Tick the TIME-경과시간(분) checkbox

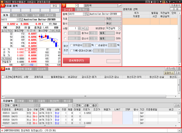(71, 50)
